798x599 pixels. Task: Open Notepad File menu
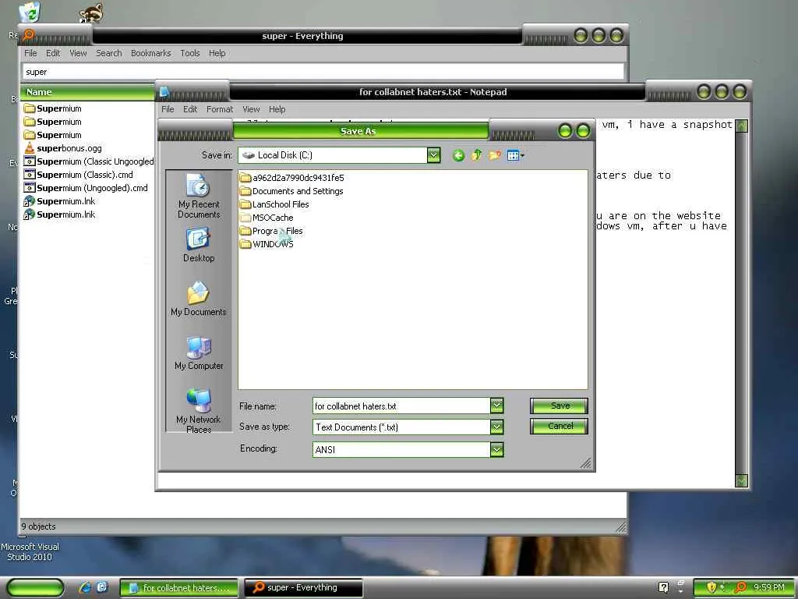pos(168,109)
